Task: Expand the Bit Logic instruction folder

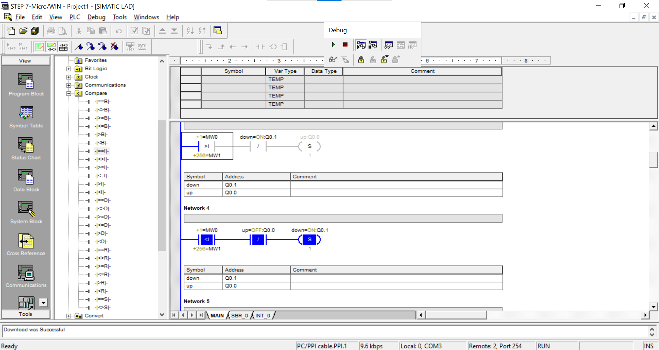Action: coord(69,69)
